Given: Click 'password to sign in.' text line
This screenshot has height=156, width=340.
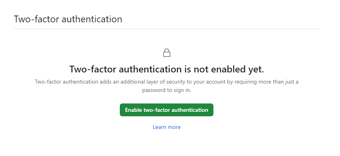Looking at the screenshot, I should [x=166, y=90].
